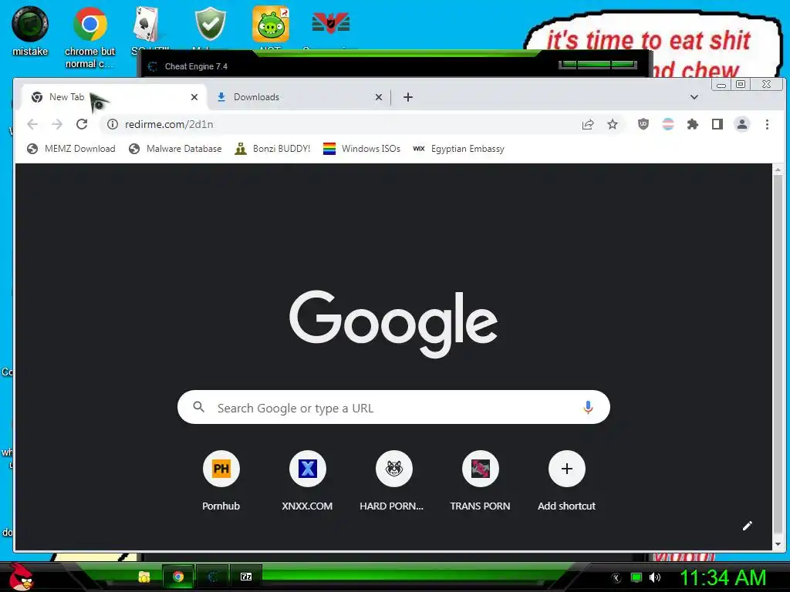Go forward with the Chrome forward arrow
The image size is (790, 592).
(57, 124)
